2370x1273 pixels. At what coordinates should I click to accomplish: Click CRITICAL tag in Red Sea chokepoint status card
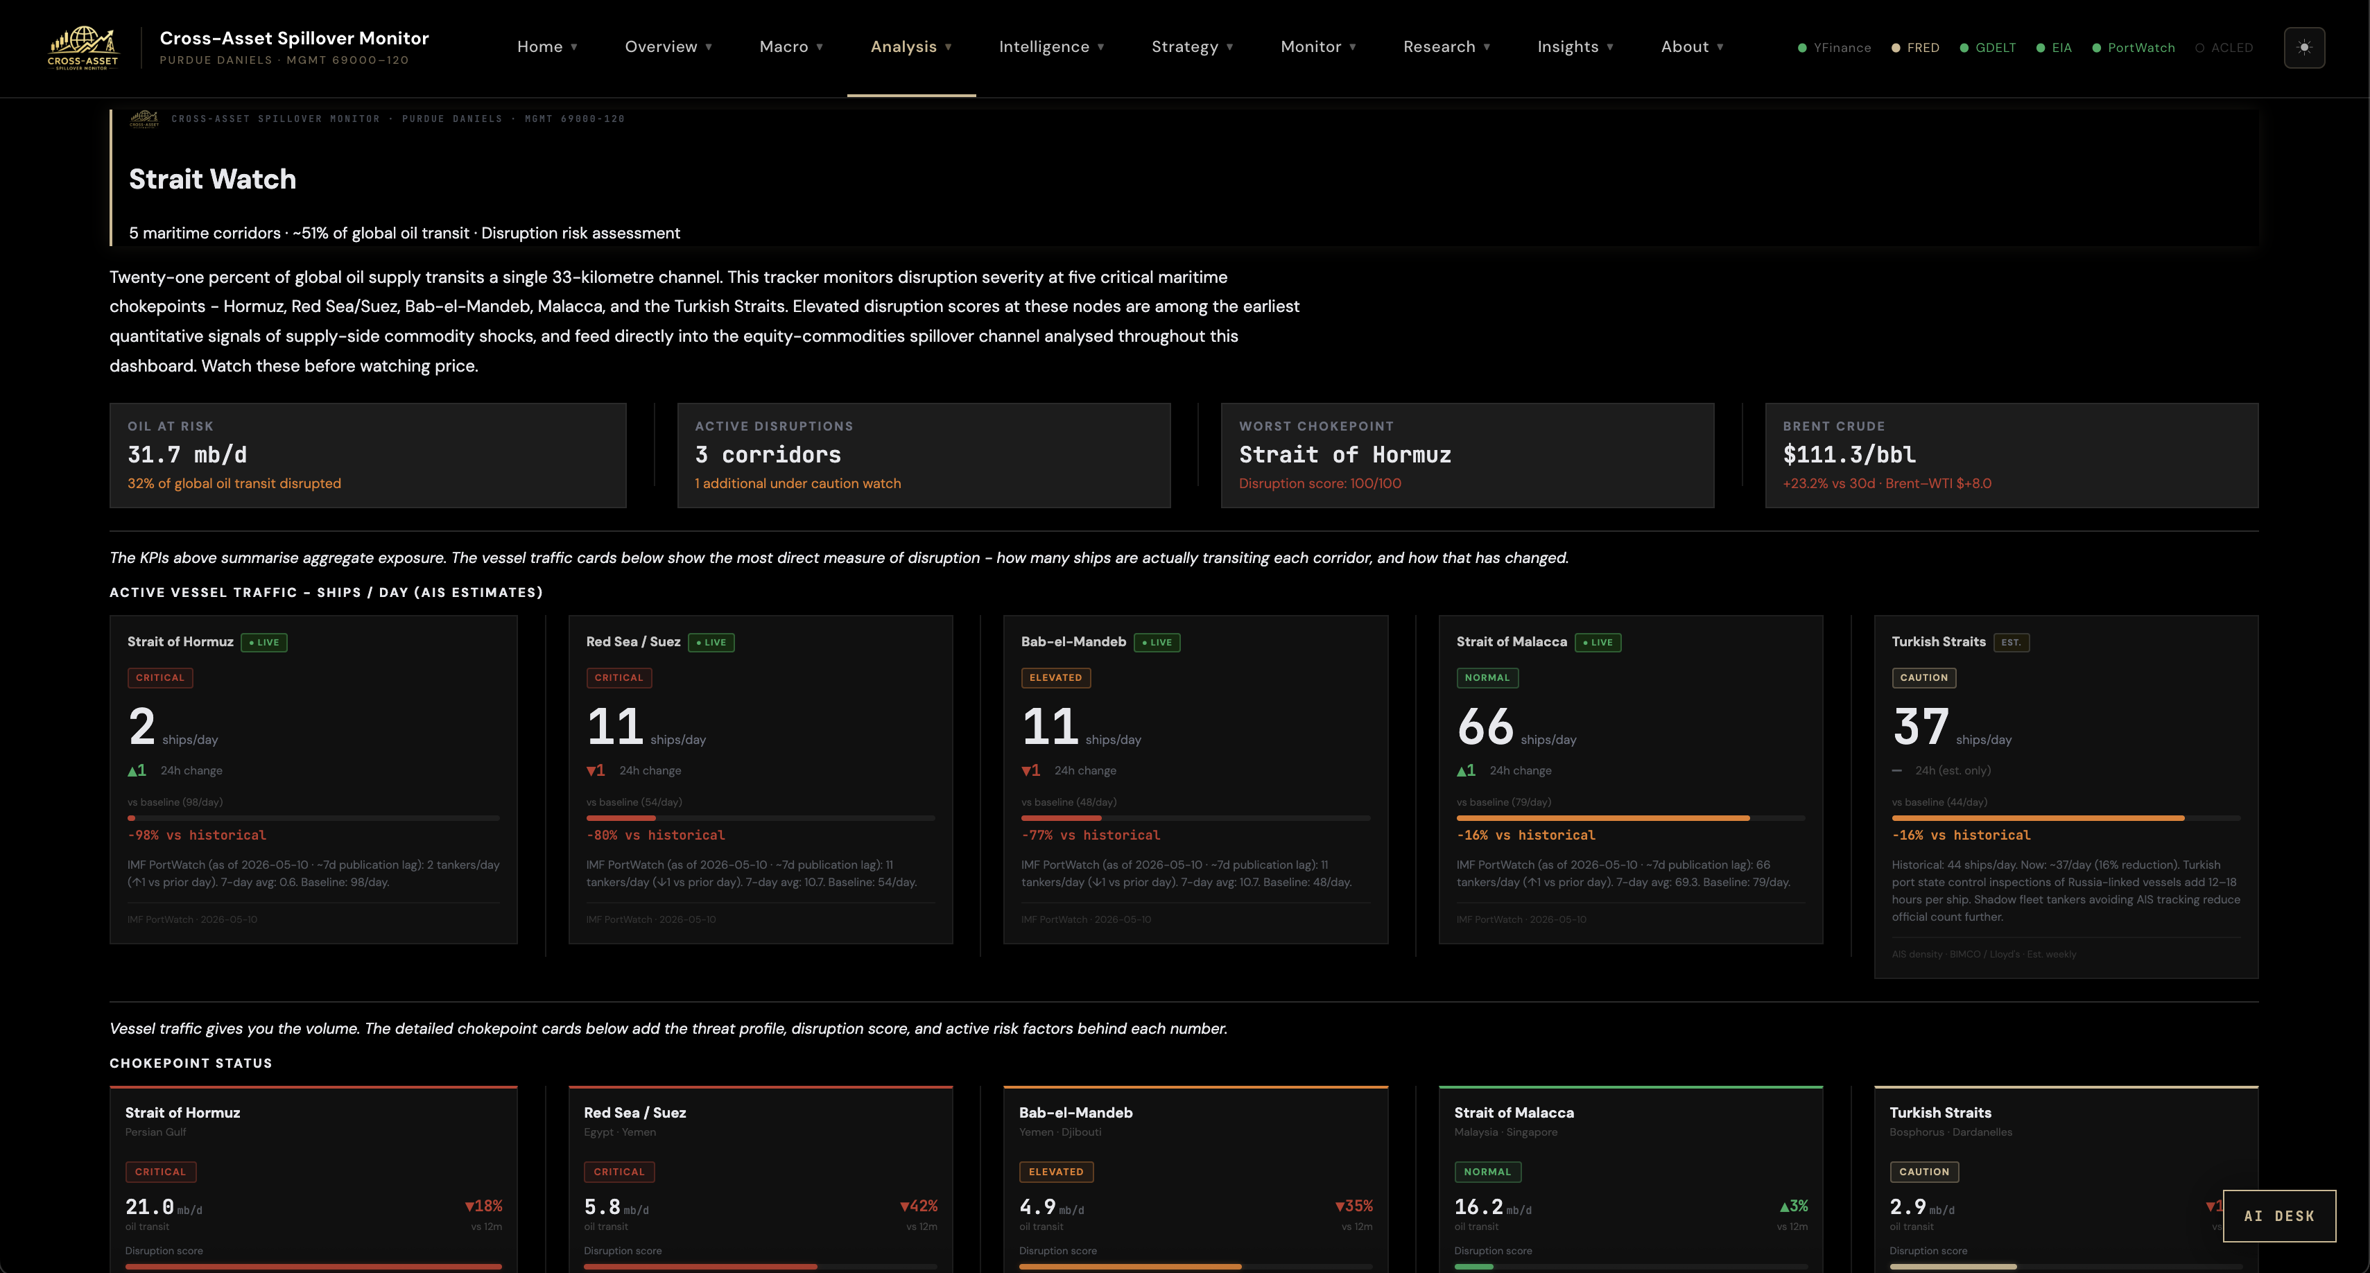(619, 1172)
